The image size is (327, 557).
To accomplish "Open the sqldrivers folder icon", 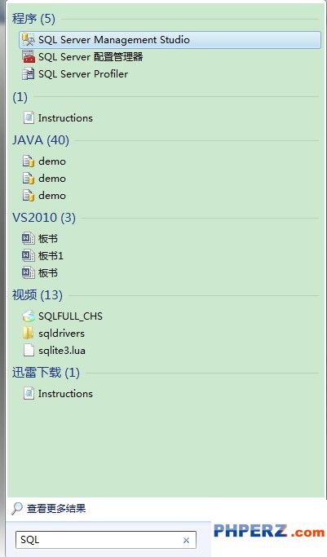I will pyautogui.click(x=29, y=334).
